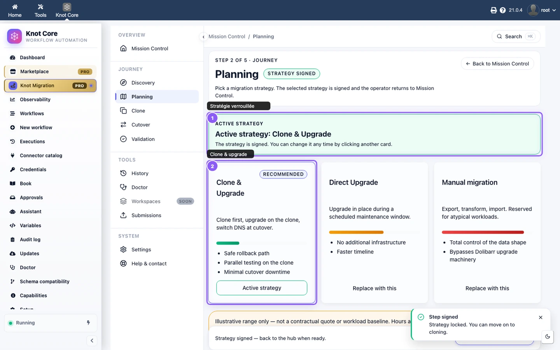This screenshot has width=560, height=350.
Task: Open Discovery compass icon in Journey
Action: (x=123, y=82)
